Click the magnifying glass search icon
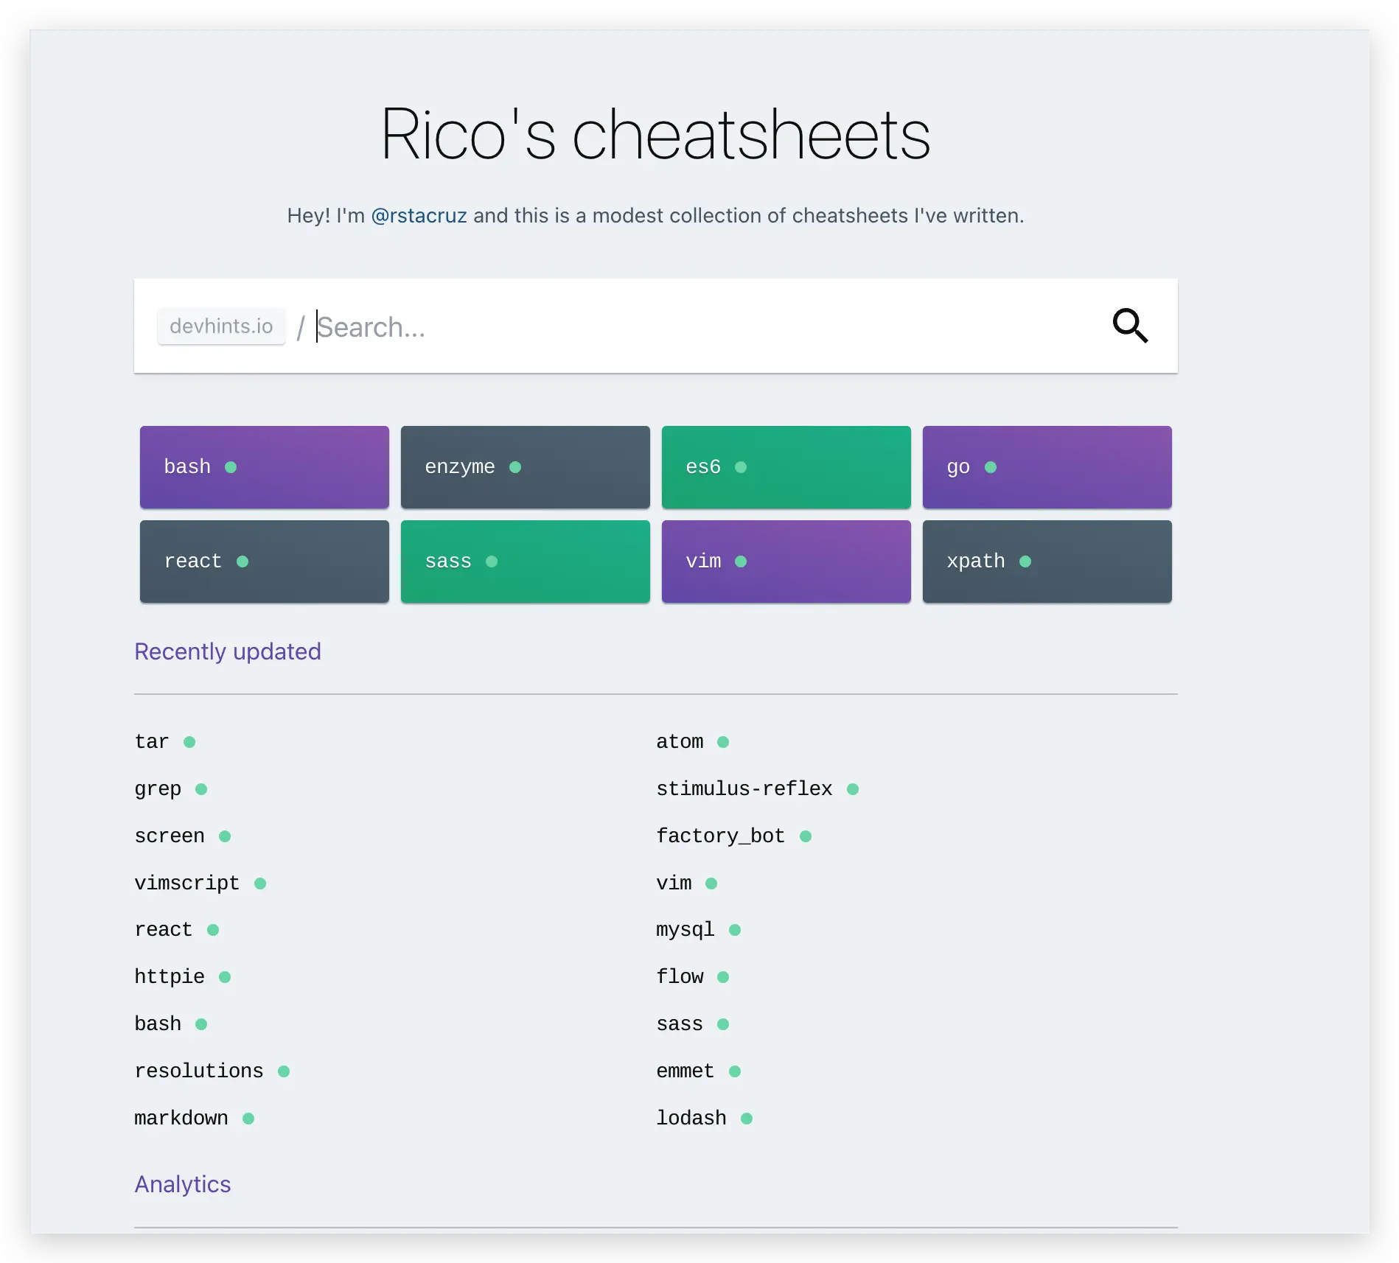The image size is (1399, 1263). tap(1130, 325)
